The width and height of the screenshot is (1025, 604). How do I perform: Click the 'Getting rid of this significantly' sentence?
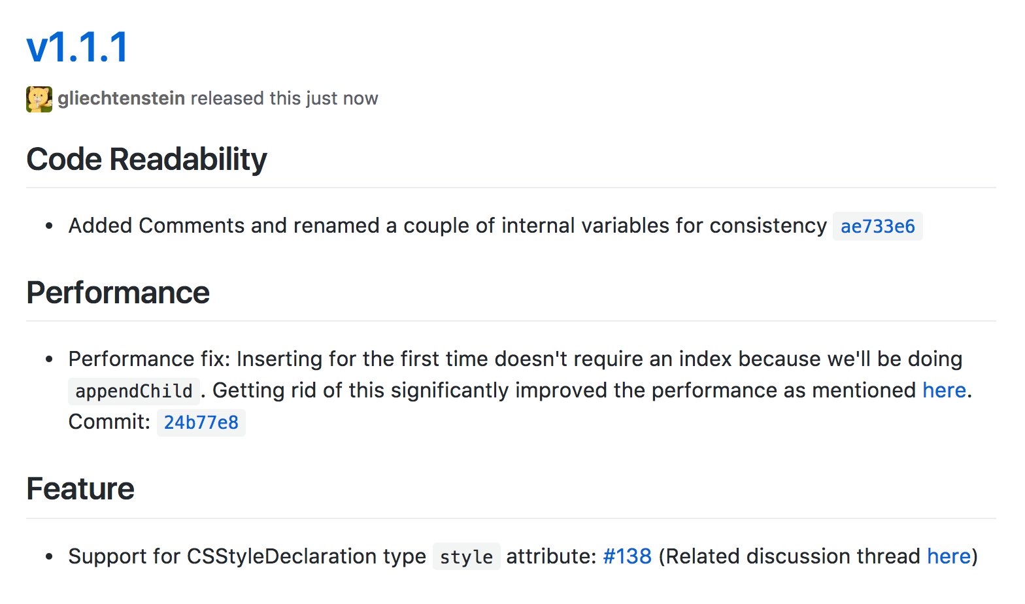click(x=564, y=390)
